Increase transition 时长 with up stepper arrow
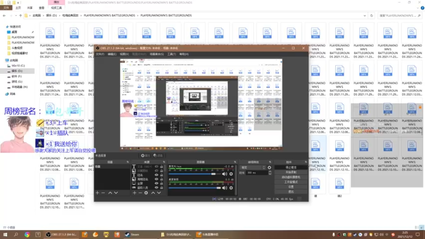 pos(270,172)
